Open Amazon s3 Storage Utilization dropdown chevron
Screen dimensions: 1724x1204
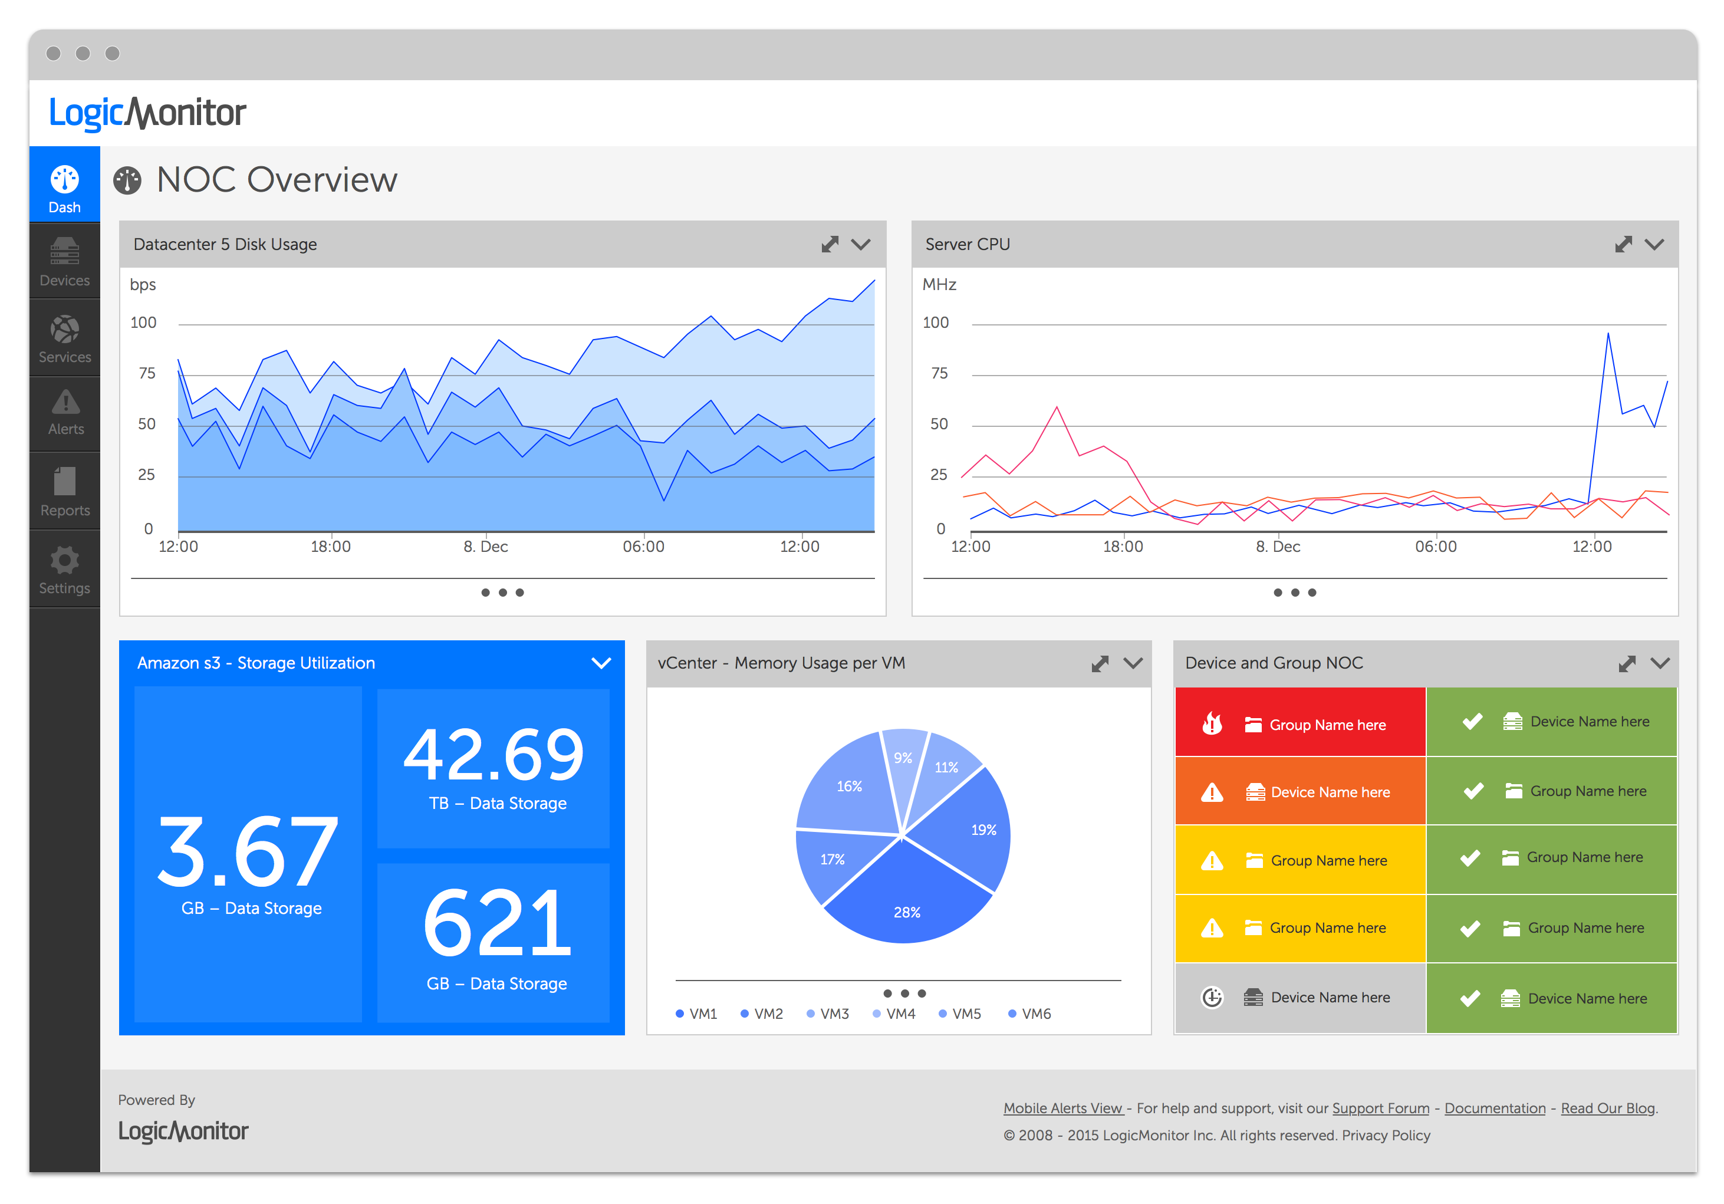(x=601, y=663)
